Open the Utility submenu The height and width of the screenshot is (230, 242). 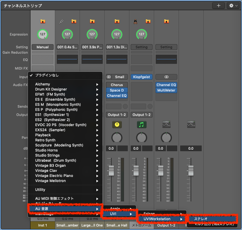click(x=65, y=190)
